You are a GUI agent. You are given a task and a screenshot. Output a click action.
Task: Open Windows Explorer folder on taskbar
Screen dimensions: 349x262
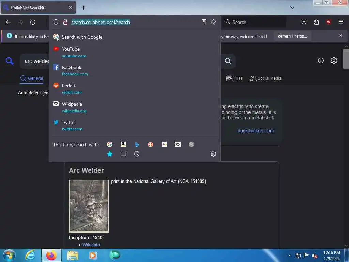coord(72,255)
